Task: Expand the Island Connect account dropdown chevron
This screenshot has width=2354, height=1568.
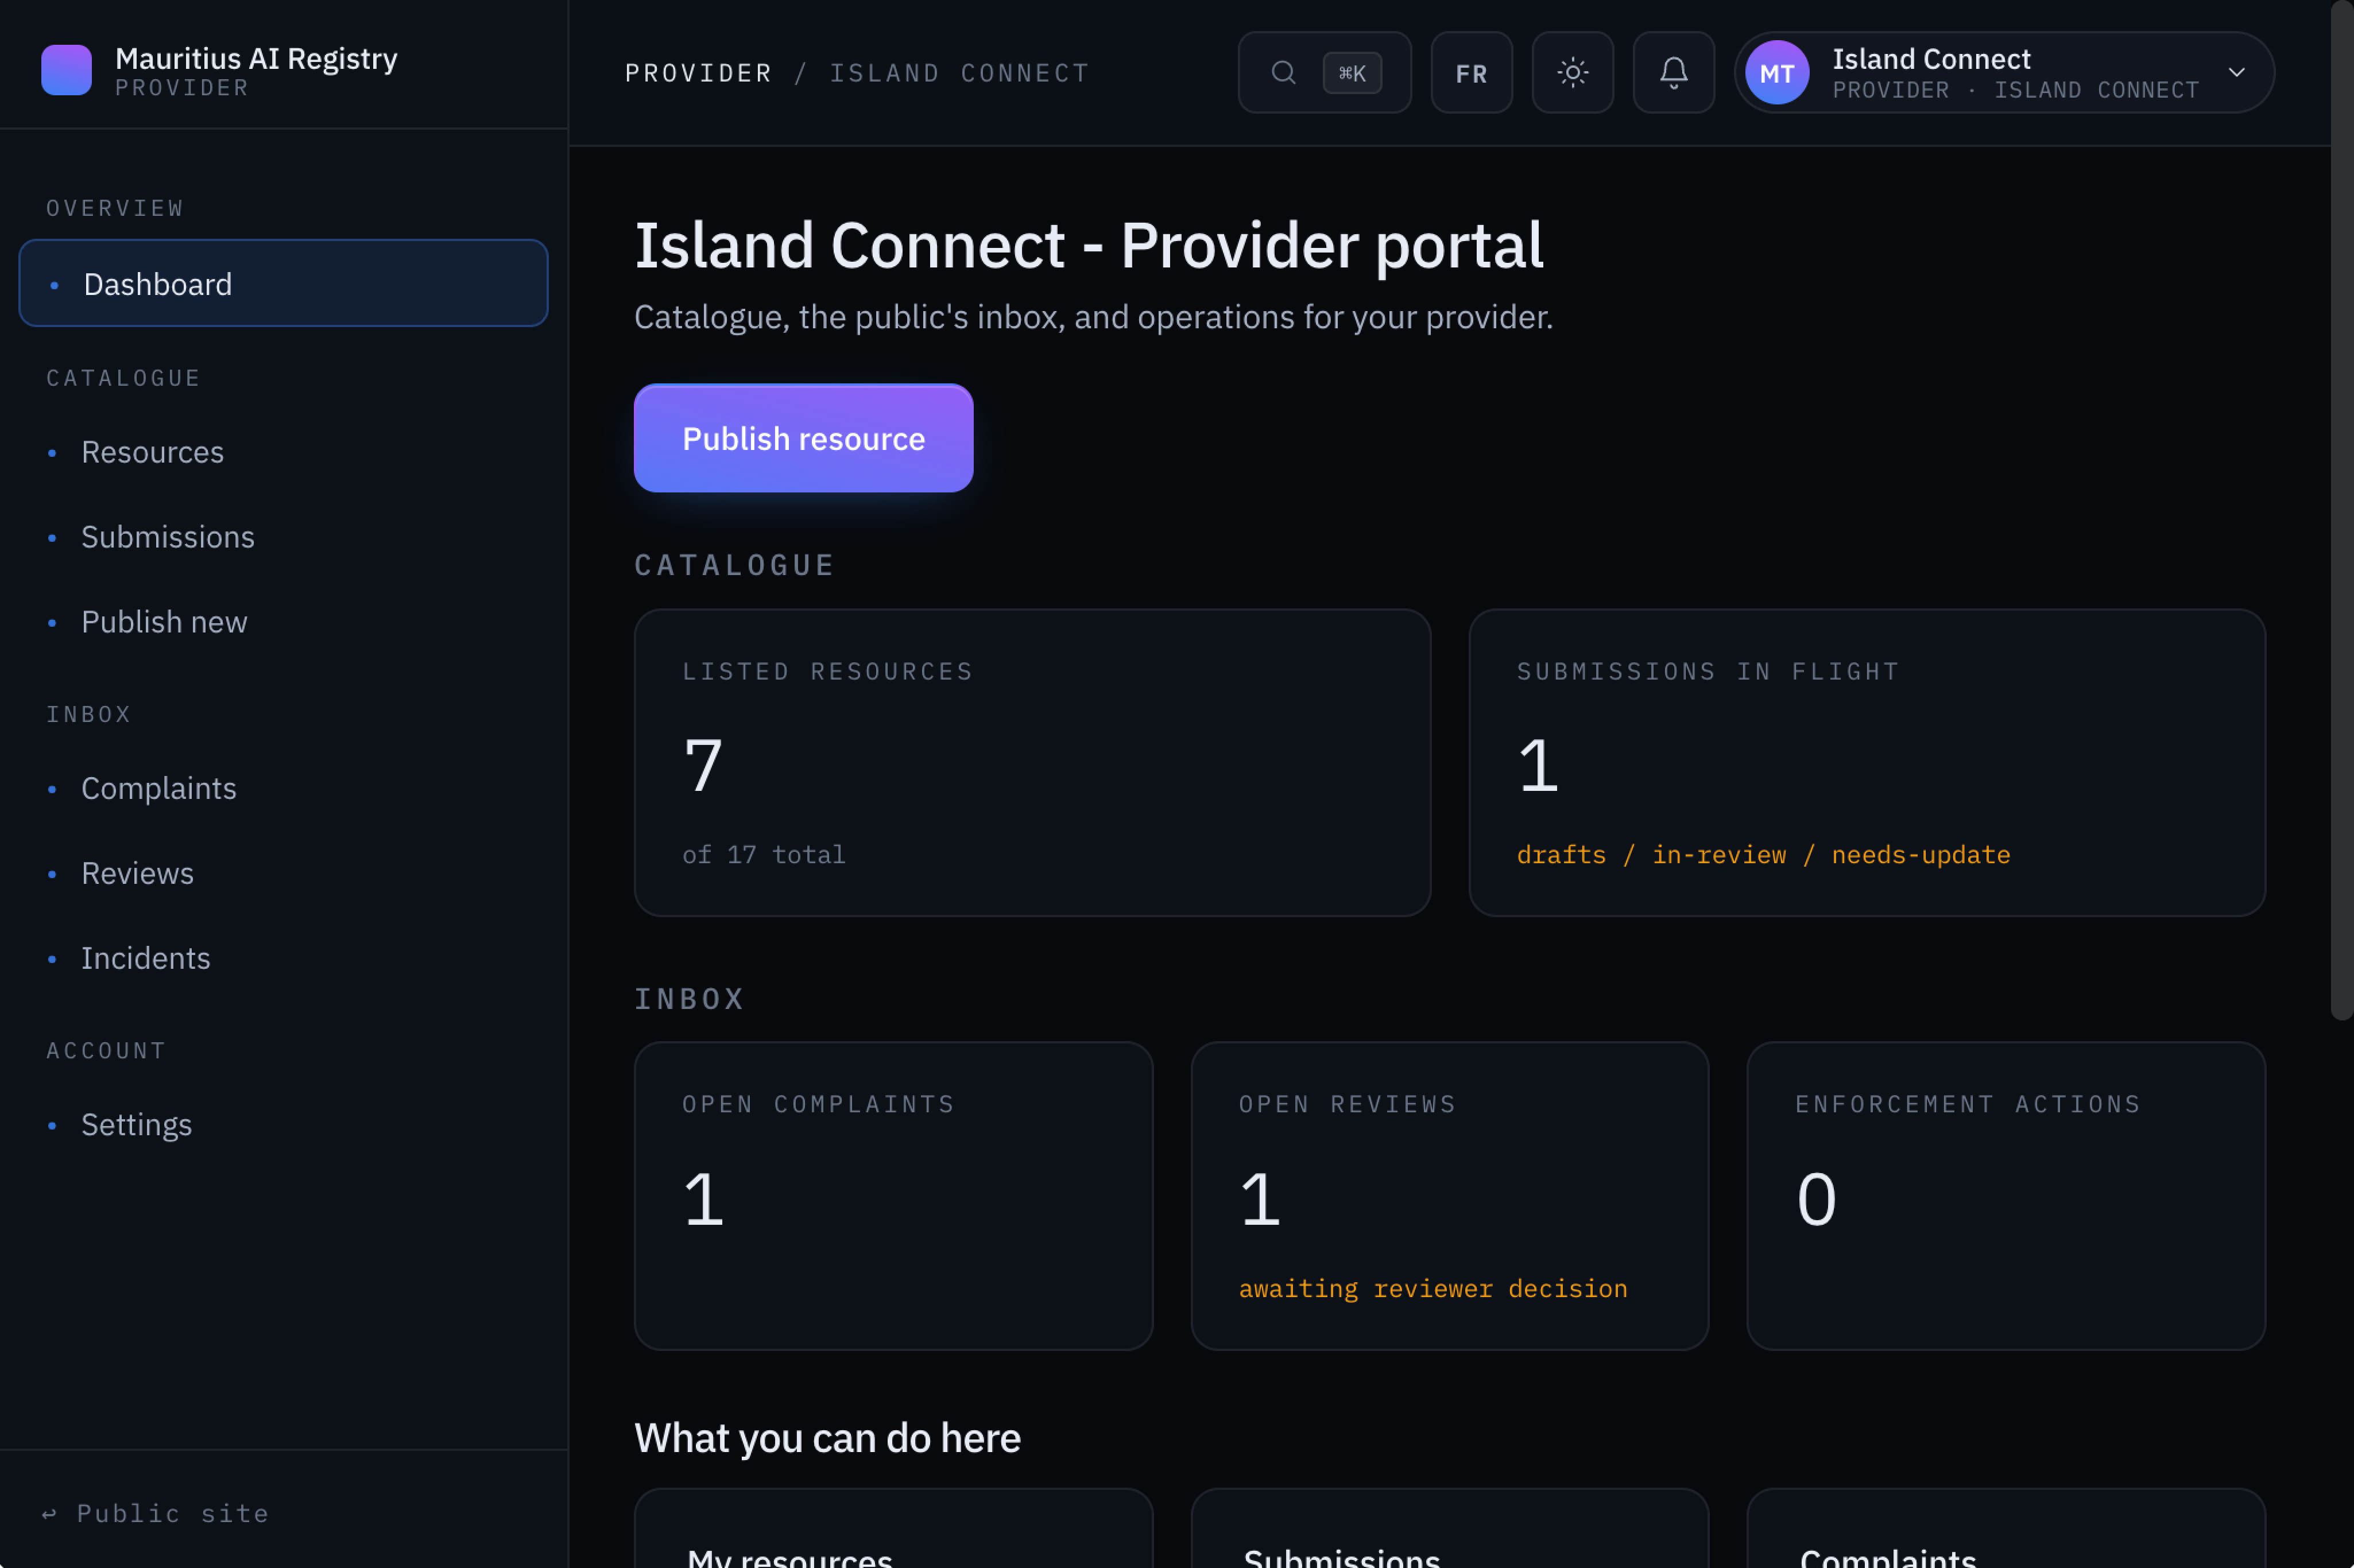Action: point(2236,72)
